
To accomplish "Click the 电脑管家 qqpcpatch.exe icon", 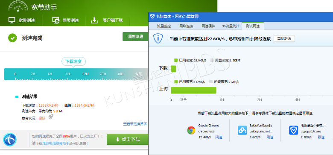I will click(293, 130).
